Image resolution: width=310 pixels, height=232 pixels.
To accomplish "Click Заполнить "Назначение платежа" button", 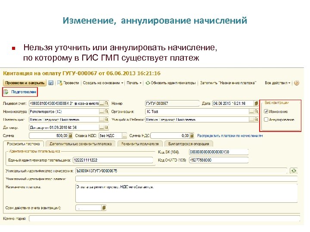I will pos(228,83).
